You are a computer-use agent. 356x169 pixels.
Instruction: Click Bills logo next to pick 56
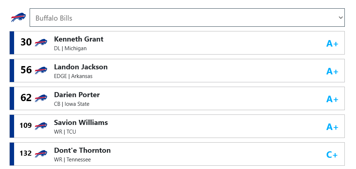tap(41, 70)
